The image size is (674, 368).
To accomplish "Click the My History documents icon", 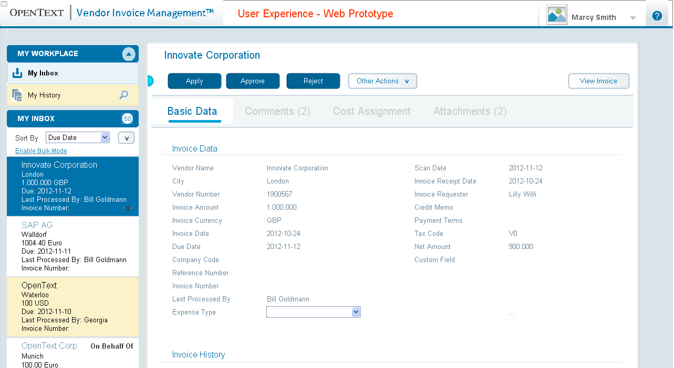I will coord(17,95).
